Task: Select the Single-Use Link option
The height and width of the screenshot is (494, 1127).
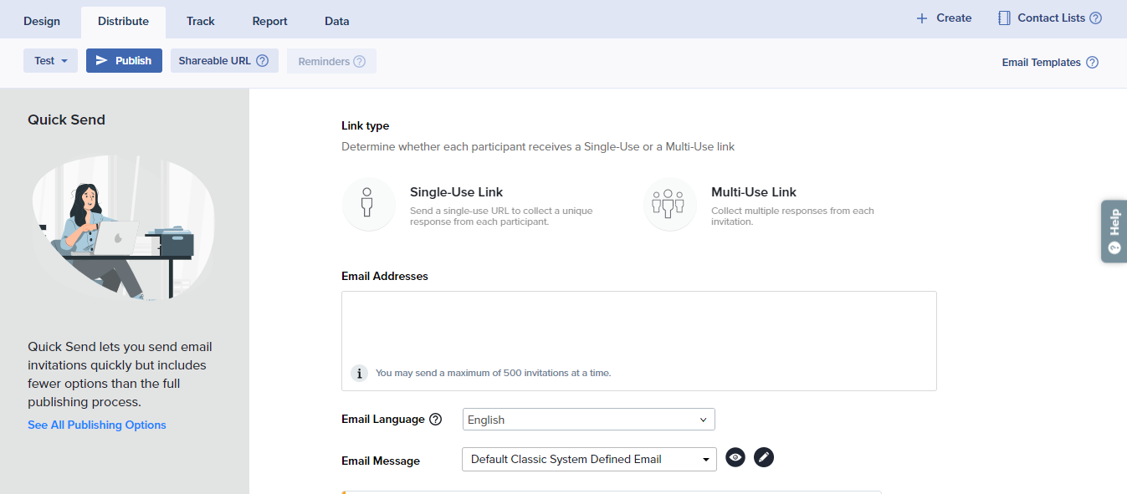Action: 456,192
